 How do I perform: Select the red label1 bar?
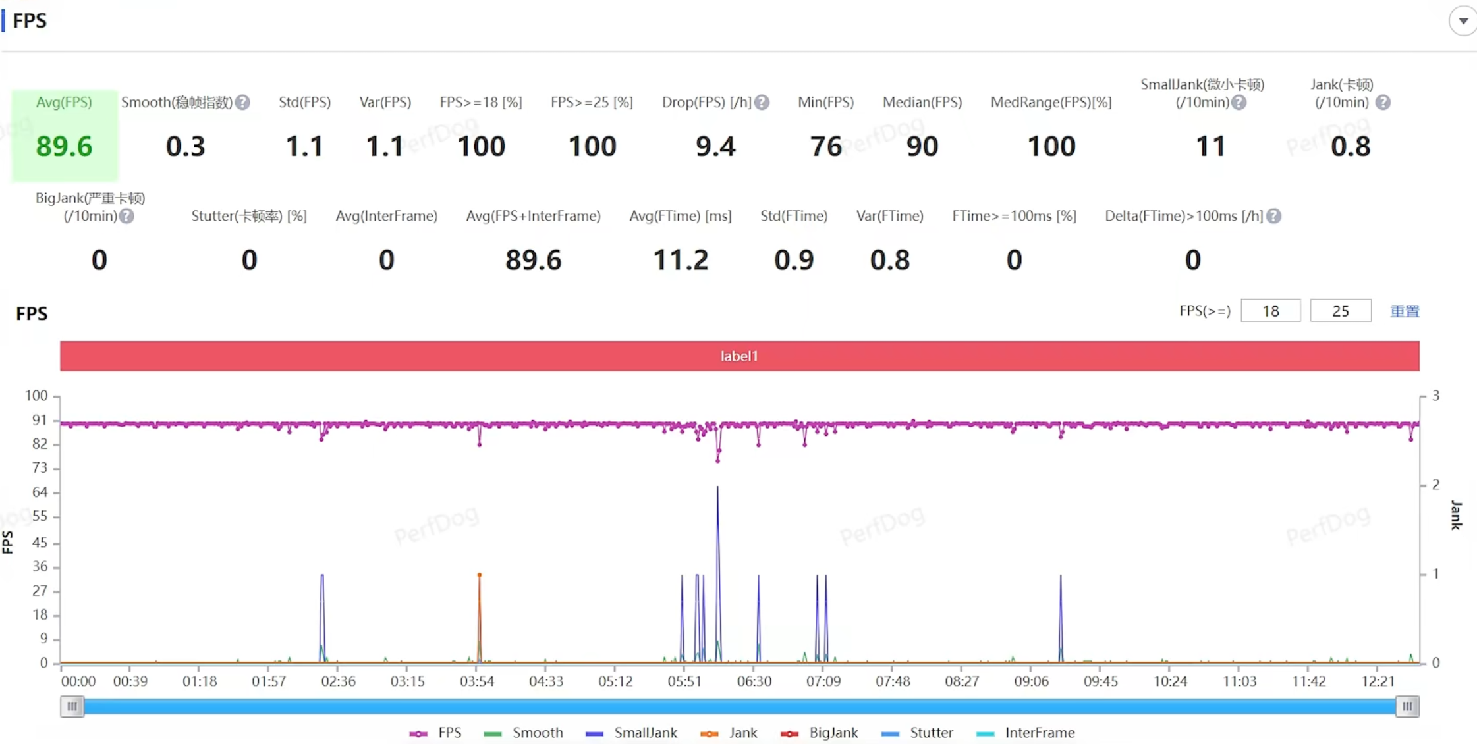click(x=739, y=356)
